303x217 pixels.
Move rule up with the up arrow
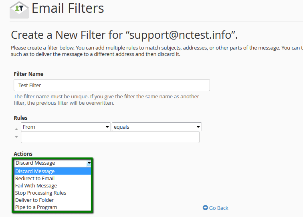[x=16, y=129]
